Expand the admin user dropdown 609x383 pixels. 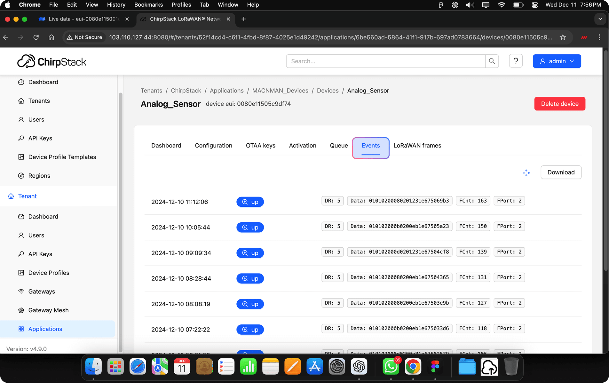click(557, 61)
